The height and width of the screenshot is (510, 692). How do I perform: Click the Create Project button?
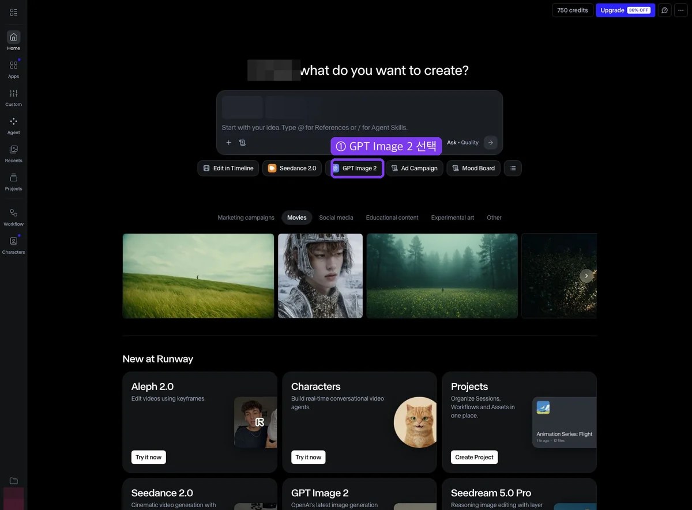coord(474,457)
